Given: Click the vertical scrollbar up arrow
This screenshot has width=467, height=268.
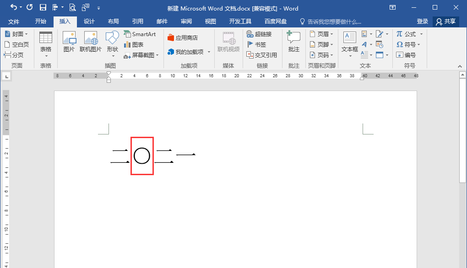Looking at the screenshot, I should (462, 75).
